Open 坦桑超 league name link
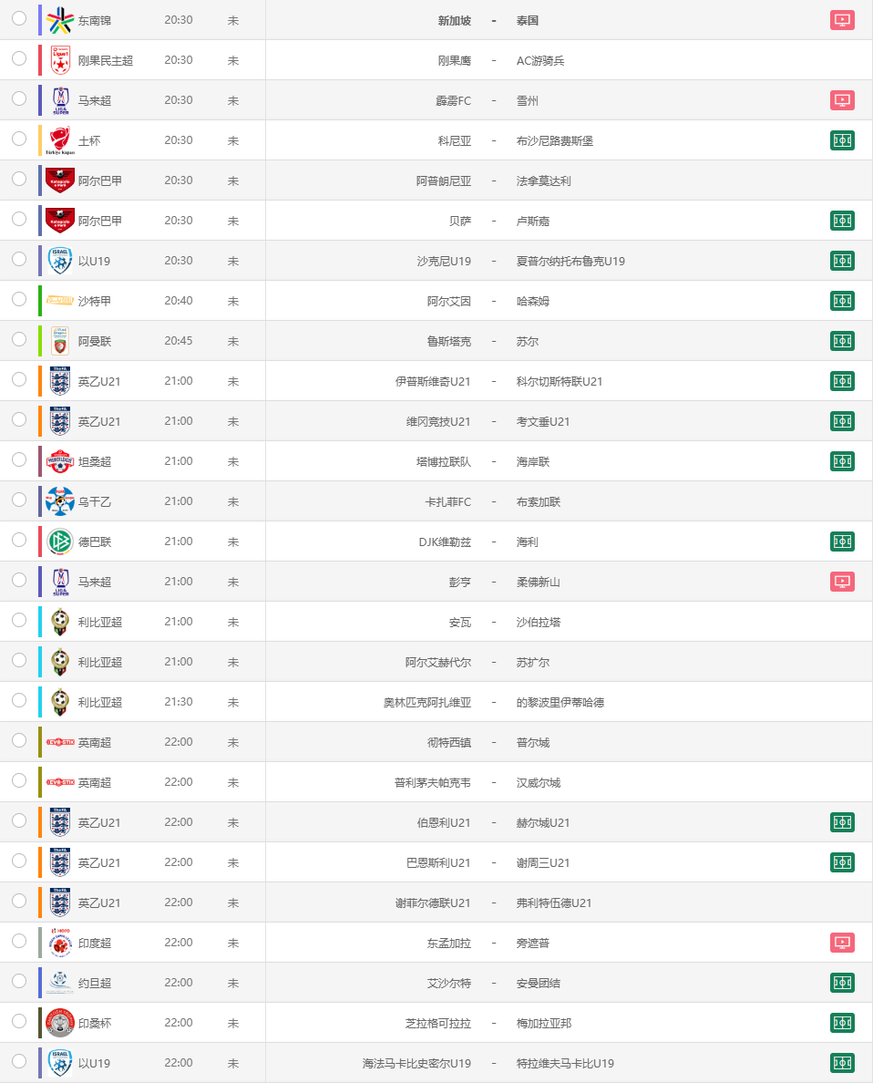873x1083 pixels. (x=95, y=462)
